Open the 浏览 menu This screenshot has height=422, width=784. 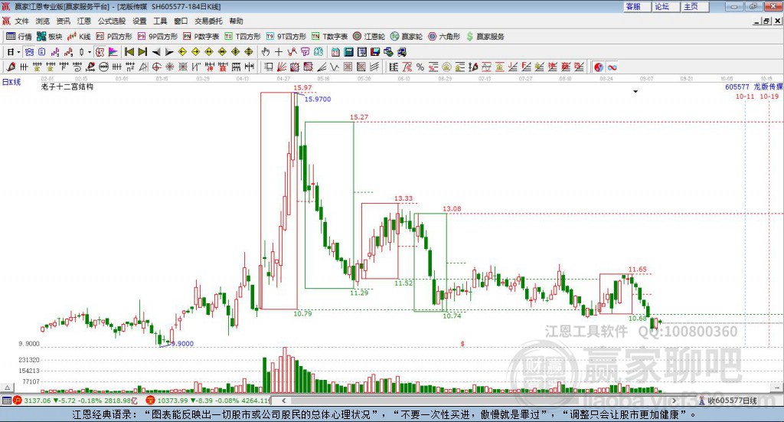click(43, 21)
